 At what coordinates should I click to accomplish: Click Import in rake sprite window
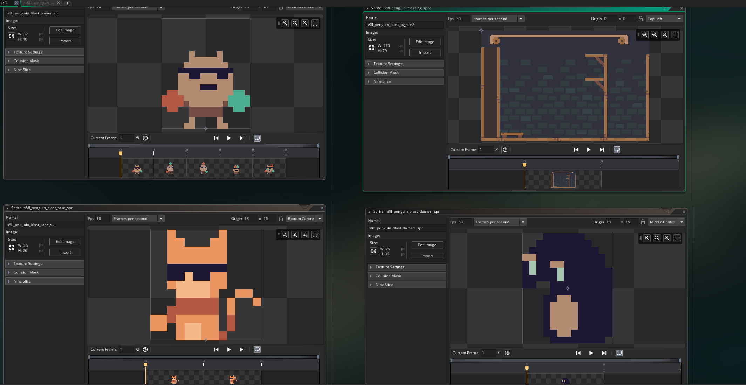(x=65, y=252)
